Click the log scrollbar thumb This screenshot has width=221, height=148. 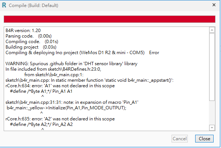click(212, 67)
